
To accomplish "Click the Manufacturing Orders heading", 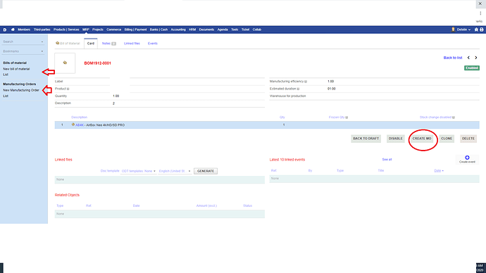I will [x=20, y=84].
